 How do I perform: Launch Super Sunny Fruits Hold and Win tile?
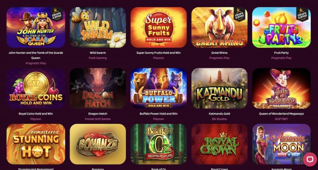point(159,28)
